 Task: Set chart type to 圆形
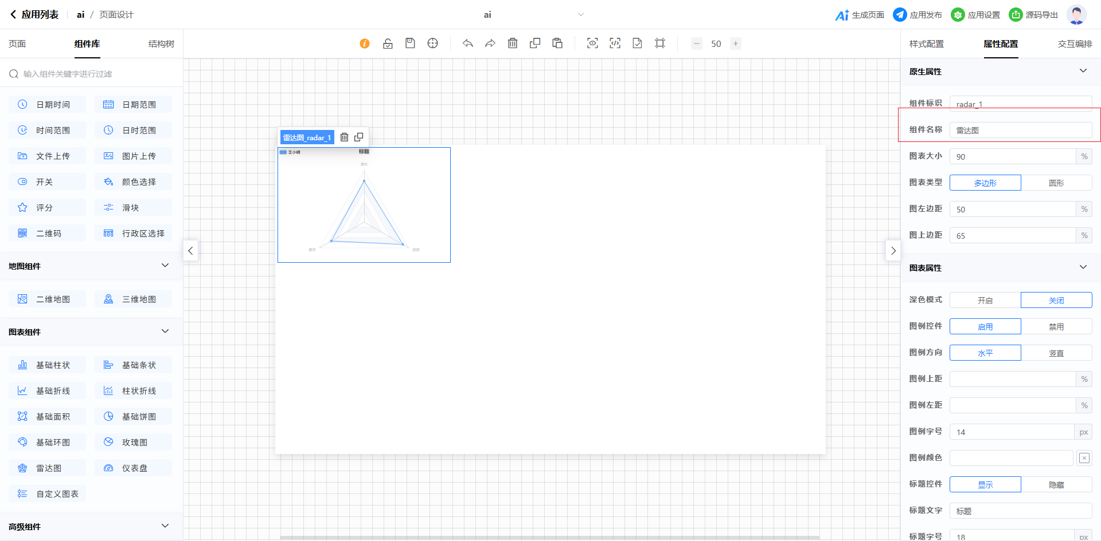pos(1056,183)
